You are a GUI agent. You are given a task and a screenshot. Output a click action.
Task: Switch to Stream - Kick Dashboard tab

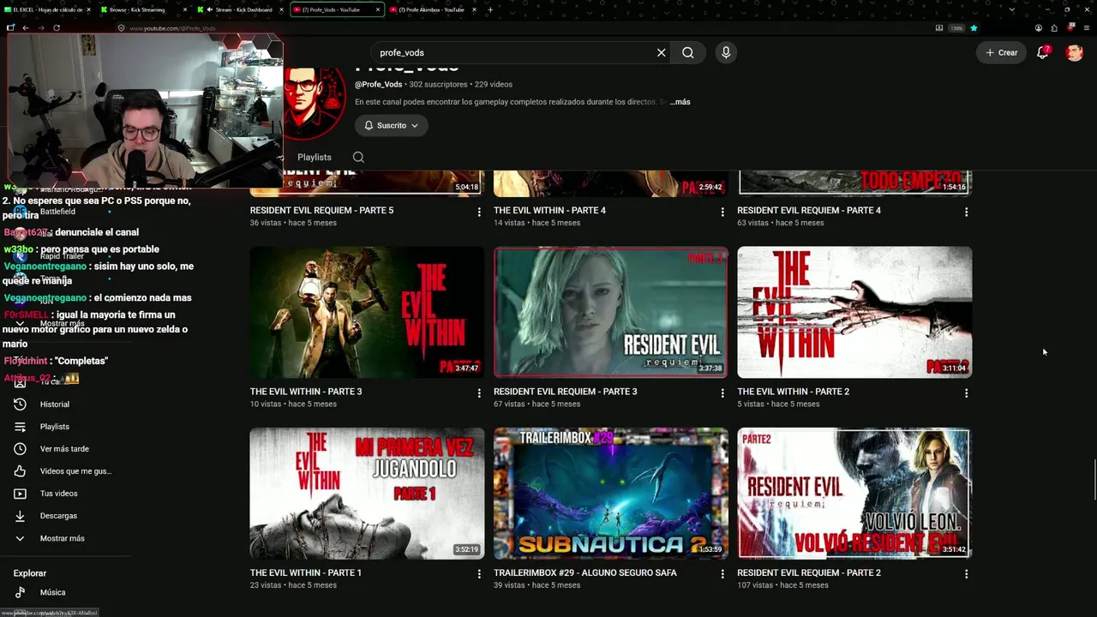[240, 9]
